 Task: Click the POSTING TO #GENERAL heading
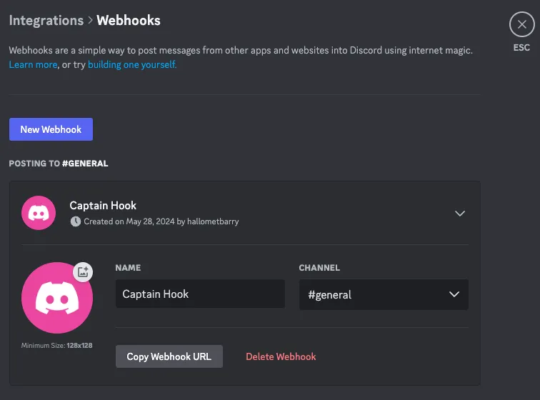point(59,164)
